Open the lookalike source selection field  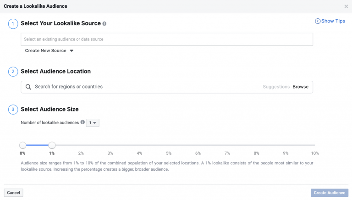pyautogui.click(x=166, y=39)
